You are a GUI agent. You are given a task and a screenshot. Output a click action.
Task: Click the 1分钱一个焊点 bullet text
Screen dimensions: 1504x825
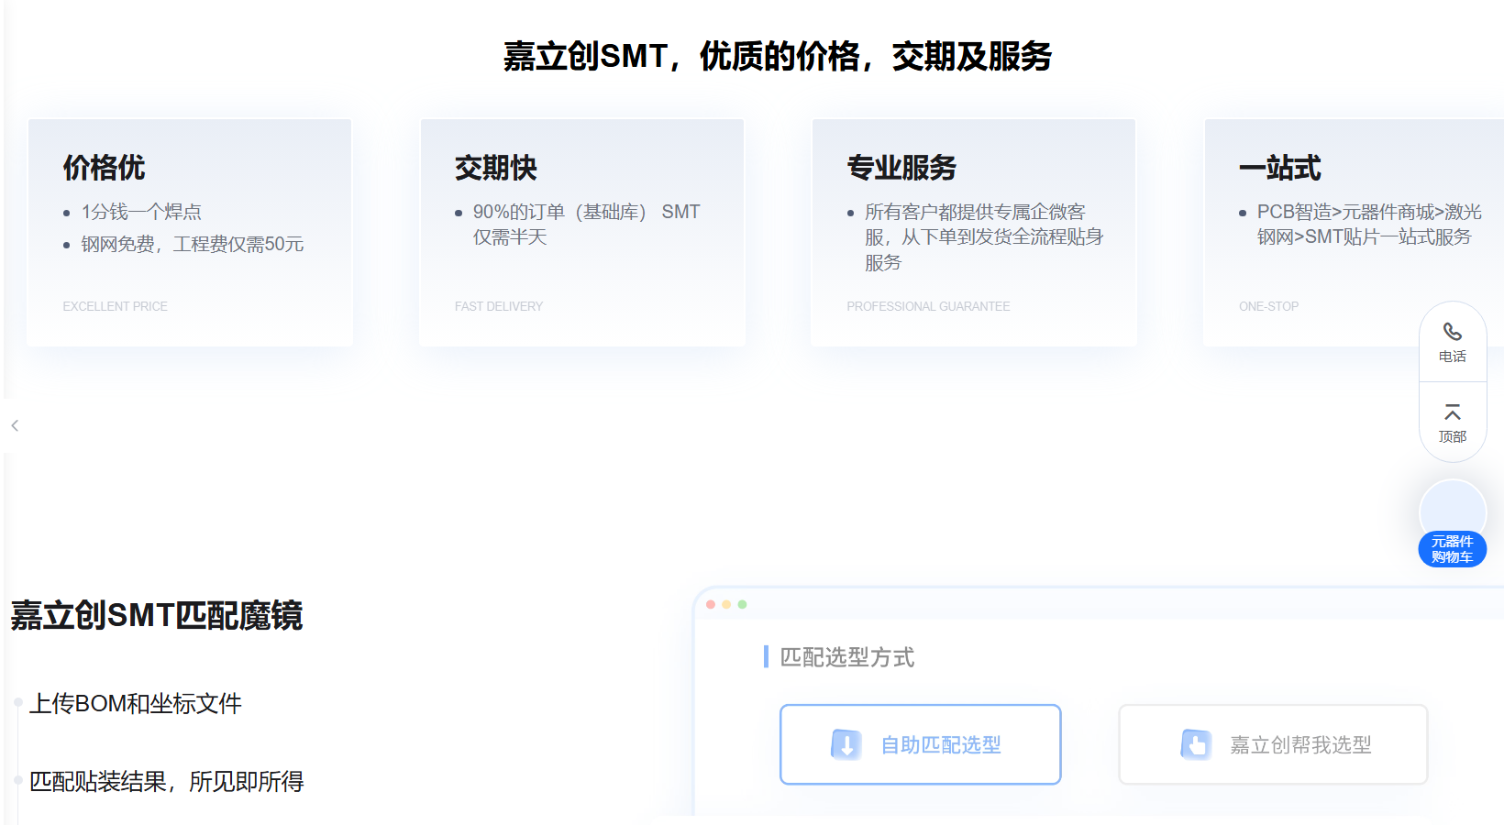point(141,212)
